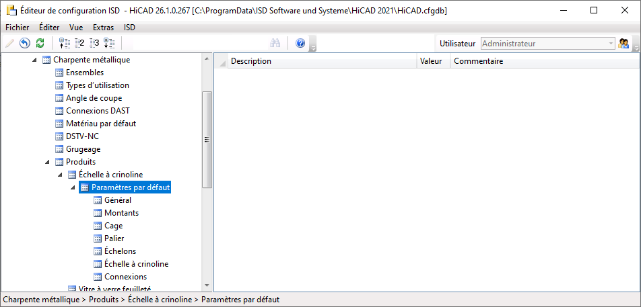Click the table icon next to Montants
The image size is (641, 307).
[x=98, y=213]
